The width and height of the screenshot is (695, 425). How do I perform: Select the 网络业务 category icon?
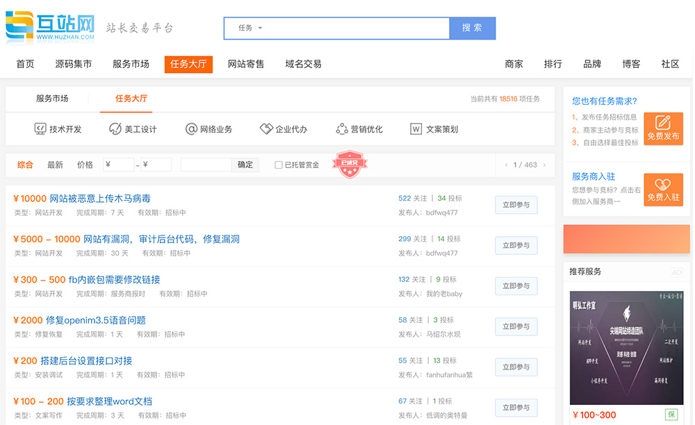coord(191,129)
